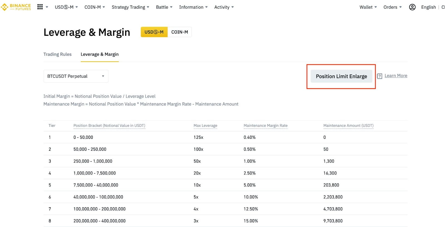
Task: Click the 1,000,000 - 7,500,000 bracket cell
Action: [95, 173]
